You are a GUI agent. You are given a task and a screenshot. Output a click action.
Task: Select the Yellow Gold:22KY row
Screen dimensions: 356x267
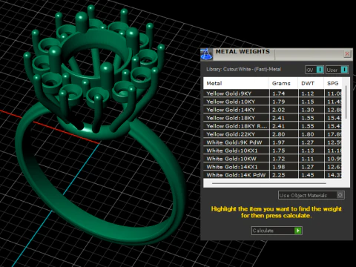pos(272,134)
